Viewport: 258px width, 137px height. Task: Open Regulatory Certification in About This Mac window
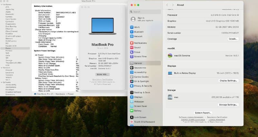(102, 79)
